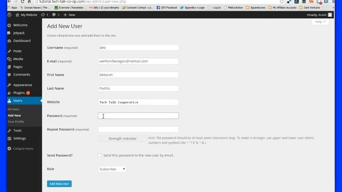Click the WordPress logo in admin bar
The width and height of the screenshot is (342, 192).
(x=10, y=15)
